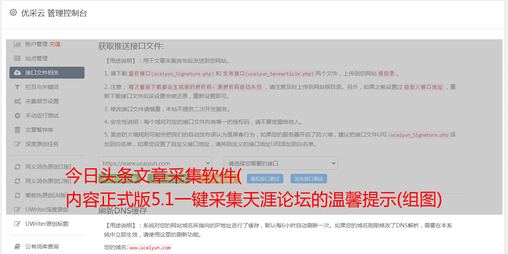This screenshot has height=254, width=508.
Task: Click the 获取推送接口文件: heading
Action: [x=131, y=46]
